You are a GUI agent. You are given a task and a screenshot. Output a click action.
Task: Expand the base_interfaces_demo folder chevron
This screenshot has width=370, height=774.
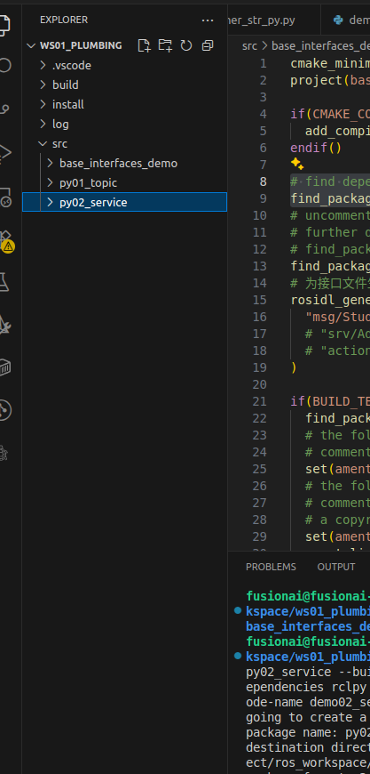[x=50, y=163]
